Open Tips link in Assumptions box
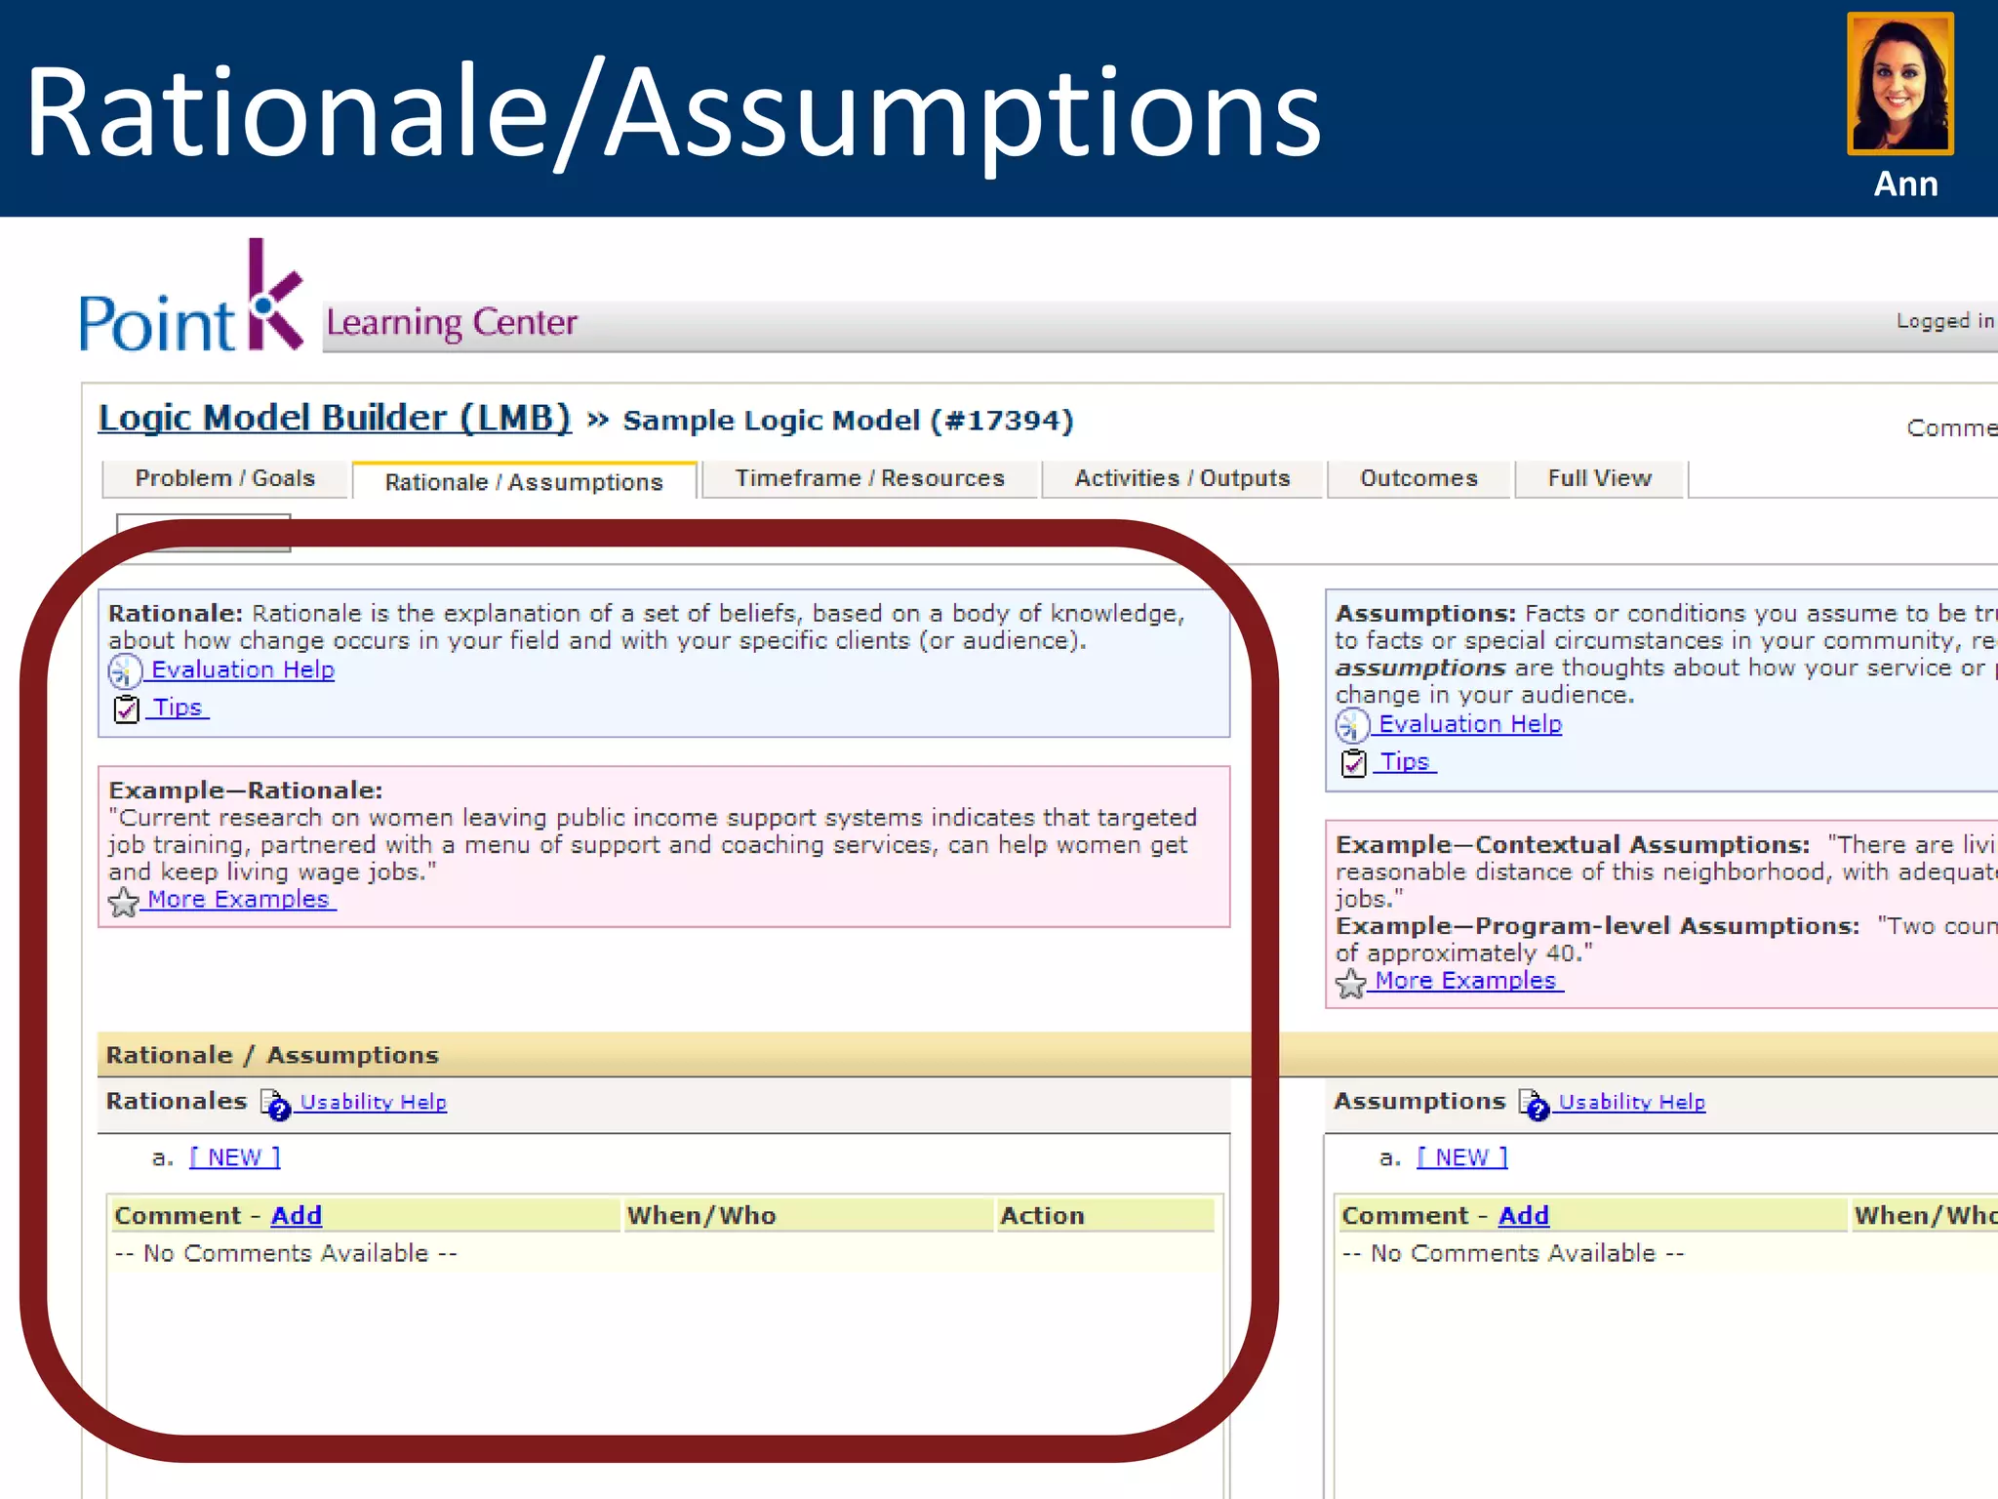 [x=1405, y=761]
